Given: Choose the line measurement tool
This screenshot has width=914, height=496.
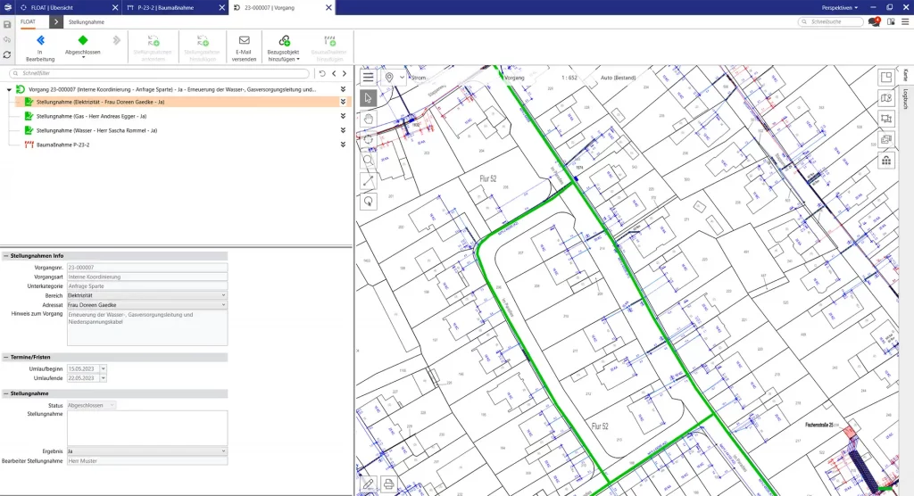Looking at the screenshot, I should point(368,181).
